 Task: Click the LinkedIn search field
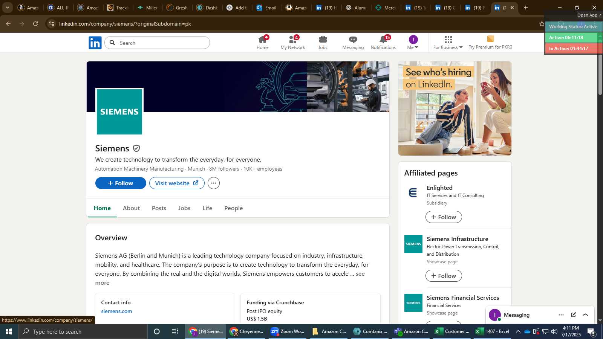[157, 43]
